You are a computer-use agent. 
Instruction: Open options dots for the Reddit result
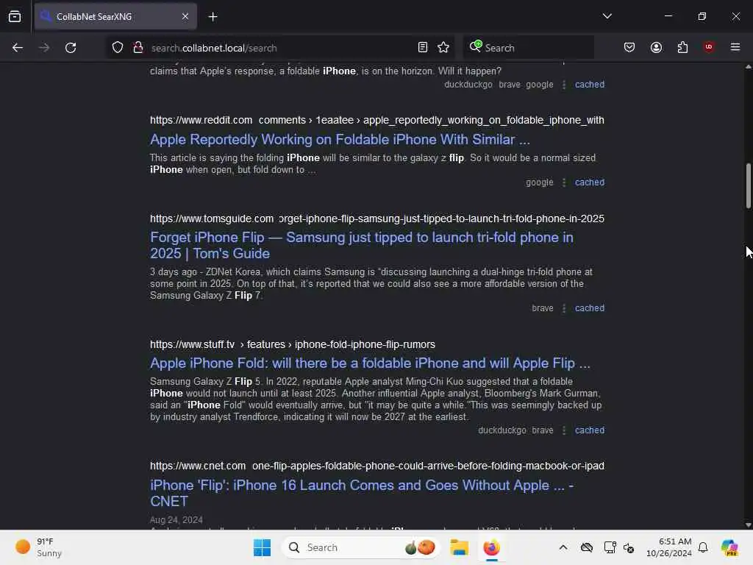564,182
